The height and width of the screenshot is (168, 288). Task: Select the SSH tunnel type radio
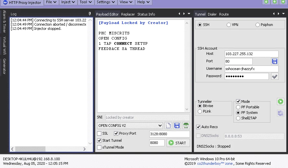[200, 25]
